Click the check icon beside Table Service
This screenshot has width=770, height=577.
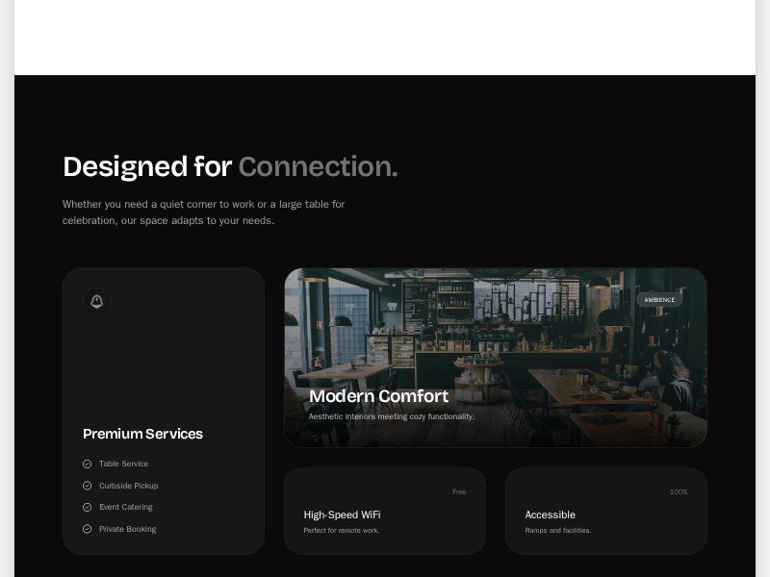pos(88,464)
